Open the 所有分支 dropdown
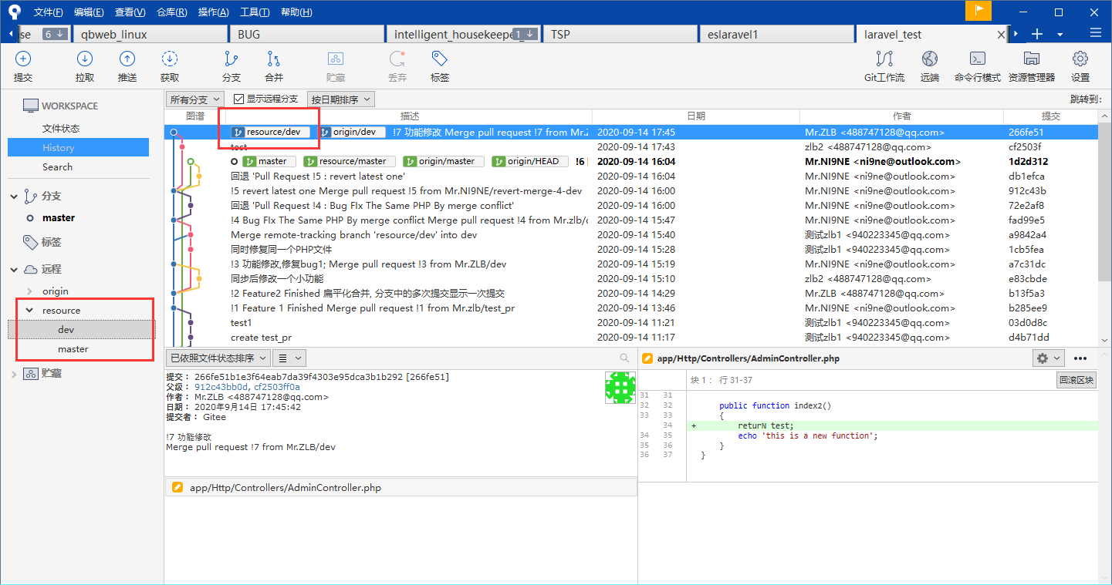Screen dimensions: 1112x585 (x=194, y=99)
